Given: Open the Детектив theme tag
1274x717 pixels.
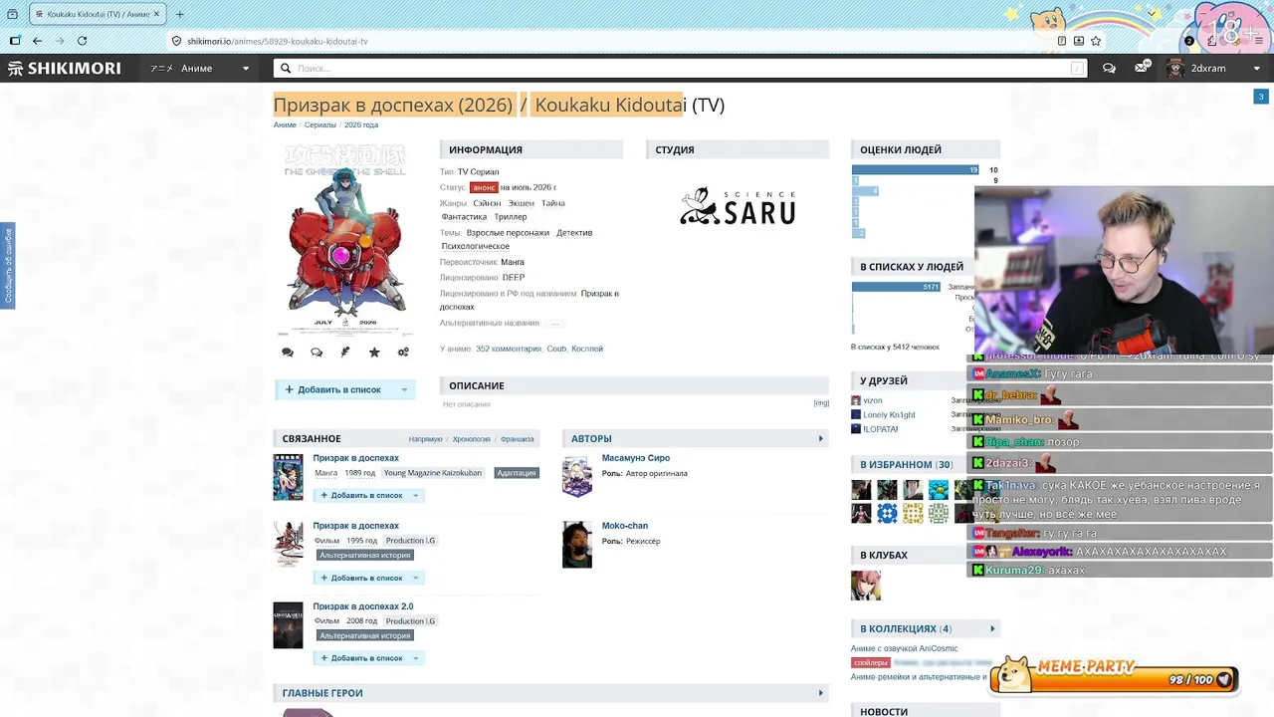Looking at the screenshot, I should [574, 233].
